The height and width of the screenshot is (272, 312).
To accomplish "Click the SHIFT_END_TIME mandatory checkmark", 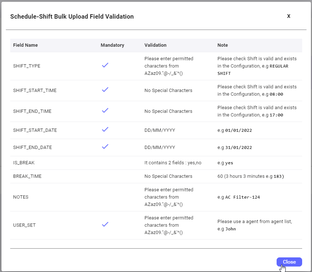I will (105, 110).
